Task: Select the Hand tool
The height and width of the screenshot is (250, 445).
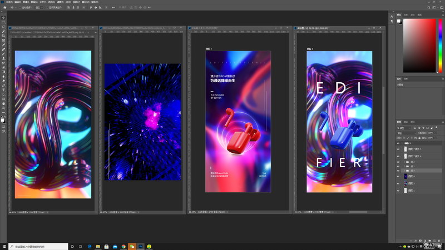Action: (x=3, y=104)
